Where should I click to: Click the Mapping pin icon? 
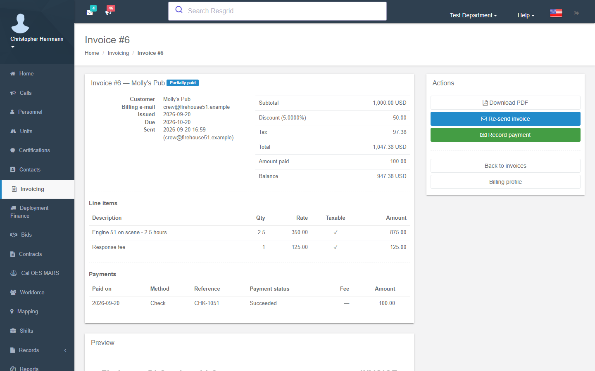[x=12, y=312]
